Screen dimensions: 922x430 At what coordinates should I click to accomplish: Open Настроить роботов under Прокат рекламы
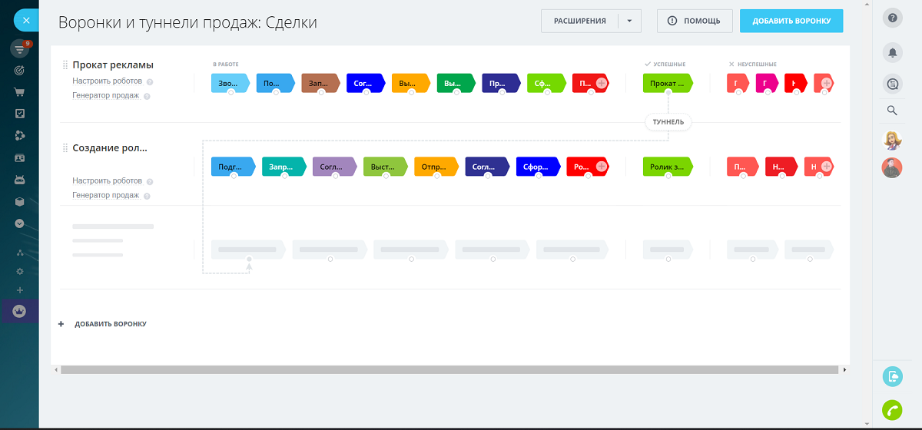(x=108, y=81)
